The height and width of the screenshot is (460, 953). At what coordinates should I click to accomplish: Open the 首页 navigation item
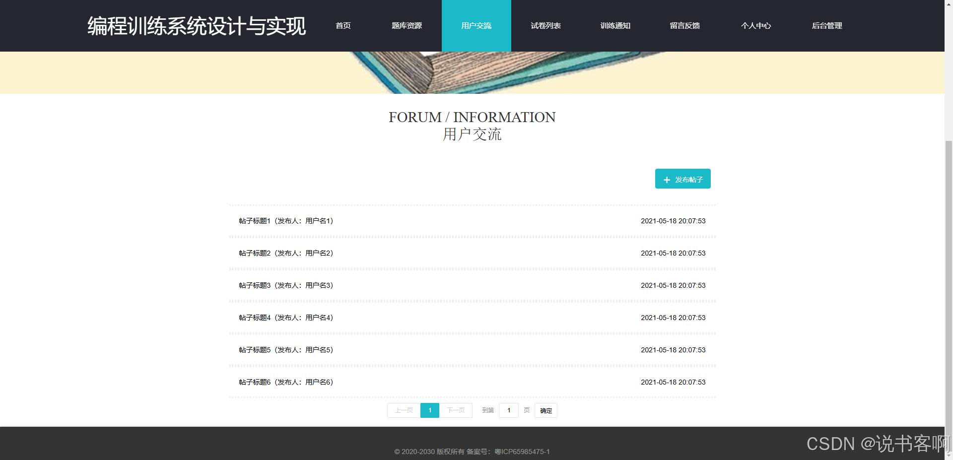(343, 26)
